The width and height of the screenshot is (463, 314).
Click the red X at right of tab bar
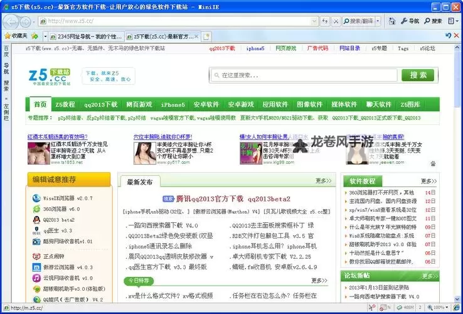coord(457,35)
